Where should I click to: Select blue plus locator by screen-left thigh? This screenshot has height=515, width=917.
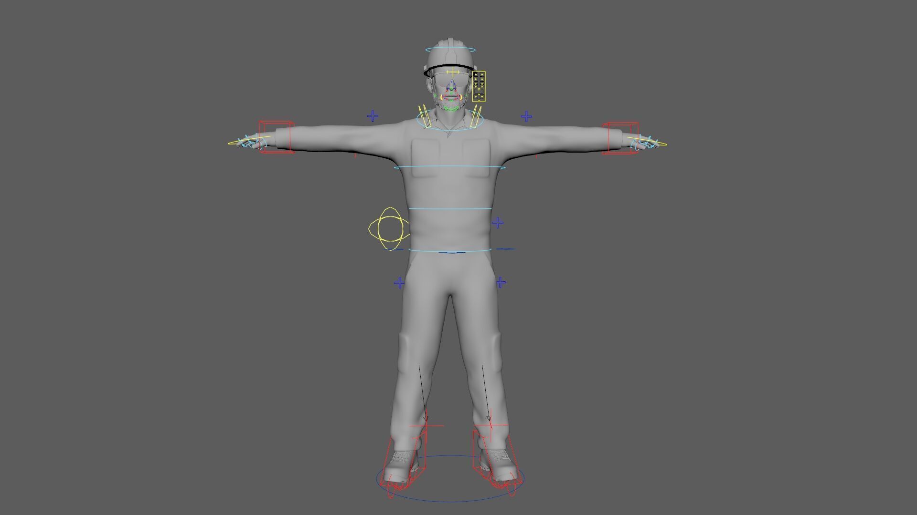point(399,283)
